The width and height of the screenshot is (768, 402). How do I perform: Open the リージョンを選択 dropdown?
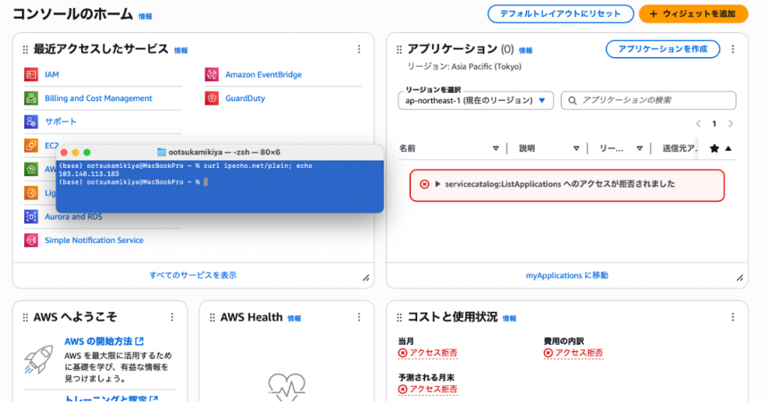pos(475,100)
